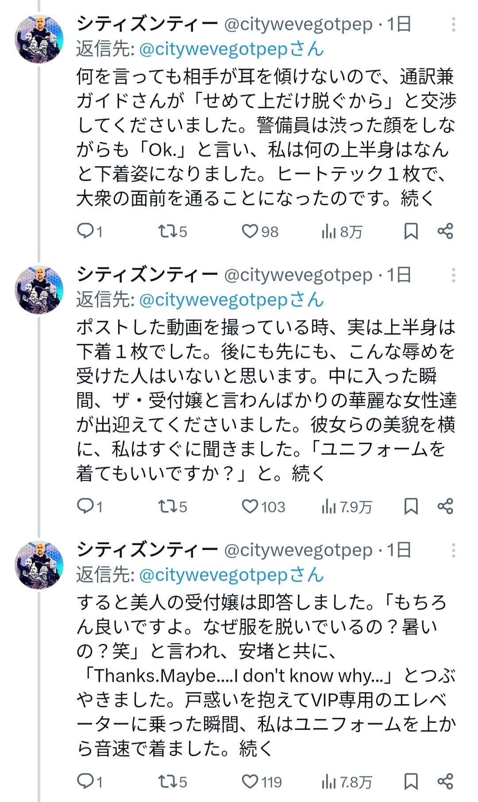Open @citywevegotpep reply-to link in first tweet

231,49
